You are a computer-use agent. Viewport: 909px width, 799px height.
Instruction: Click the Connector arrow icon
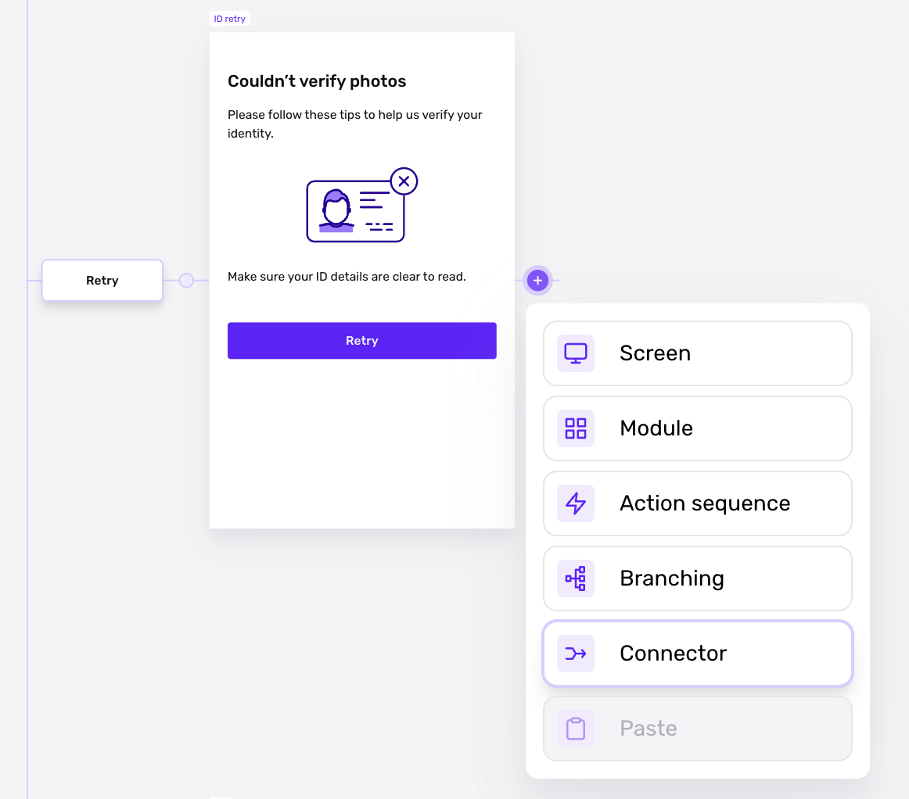pyautogui.click(x=576, y=653)
